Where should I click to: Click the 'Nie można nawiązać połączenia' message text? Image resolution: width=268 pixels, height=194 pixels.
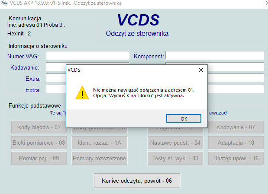point(144,90)
